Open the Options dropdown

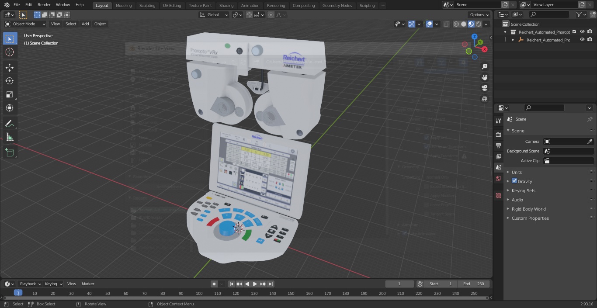pyautogui.click(x=479, y=15)
